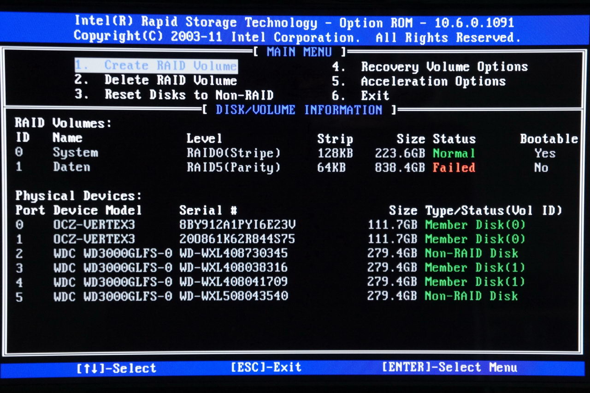Click the Type/Status(Vol ID) column header

point(494,211)
